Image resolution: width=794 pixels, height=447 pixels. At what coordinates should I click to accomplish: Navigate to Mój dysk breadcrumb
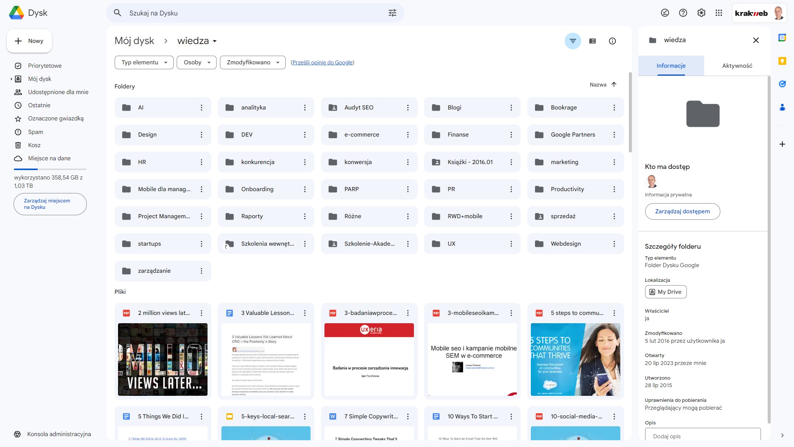pyautogui.click(x=134, y=41)
